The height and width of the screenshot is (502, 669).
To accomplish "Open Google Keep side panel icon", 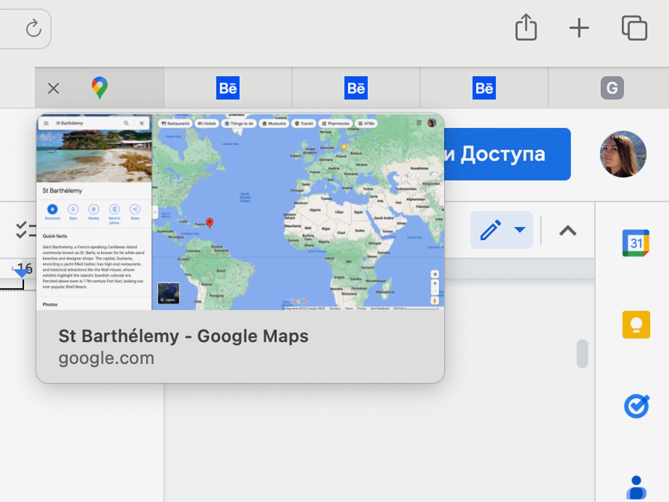I will pyautogui.click(x=636, y=325).
